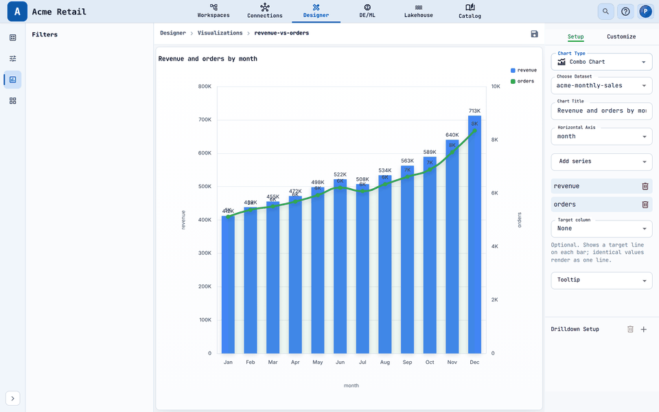Expand the Tooltip dropdown

pyautogui.click(x=601, y=280)
